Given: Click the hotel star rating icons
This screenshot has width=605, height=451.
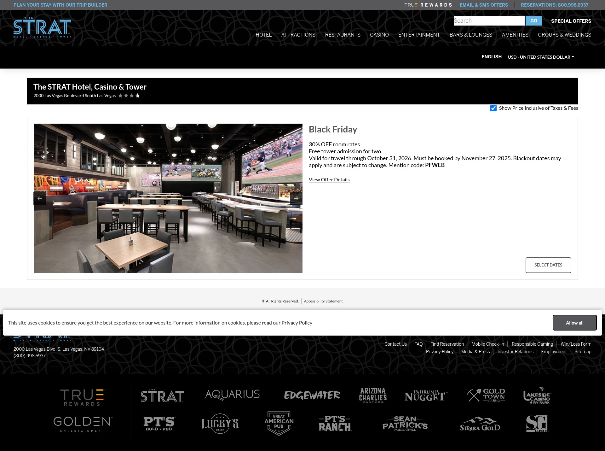Looking at the screenshot, I should coord(129,96).
